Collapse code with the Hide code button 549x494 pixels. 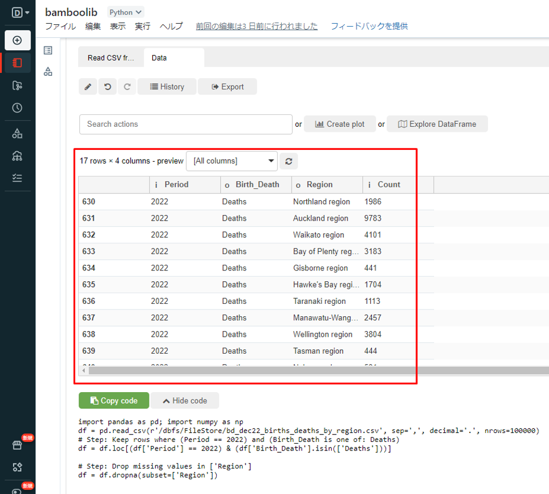pyautogui.click(x=185, y=401)
